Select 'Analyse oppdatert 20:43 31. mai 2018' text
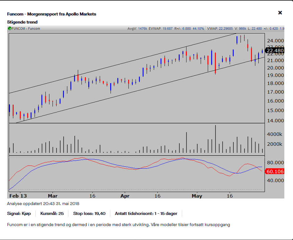Screen dimensions: 293x240 [x=43, y=203]
